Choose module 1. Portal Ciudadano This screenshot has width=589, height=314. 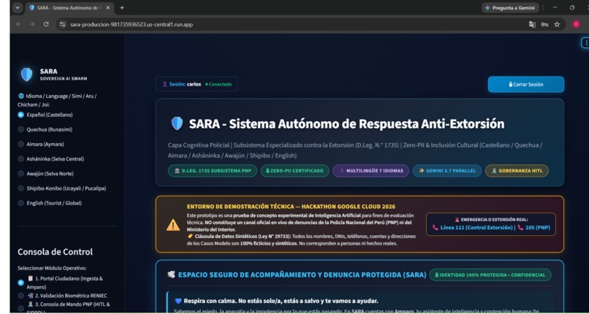(60, 283)
